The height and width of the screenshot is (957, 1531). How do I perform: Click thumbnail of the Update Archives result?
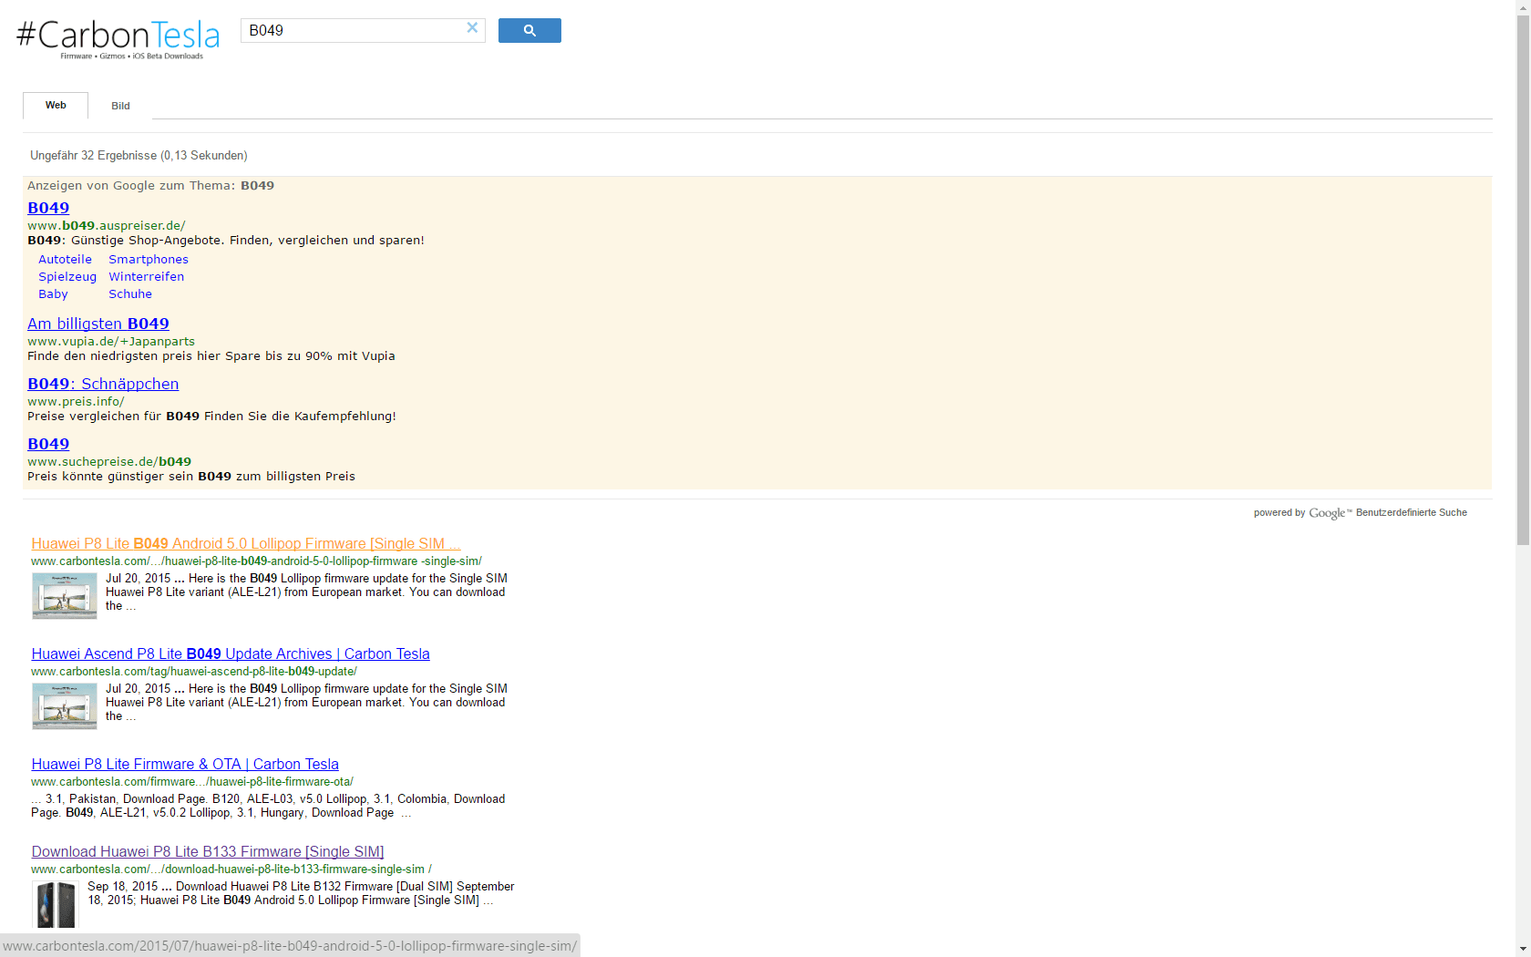click(x=65, y=706)
